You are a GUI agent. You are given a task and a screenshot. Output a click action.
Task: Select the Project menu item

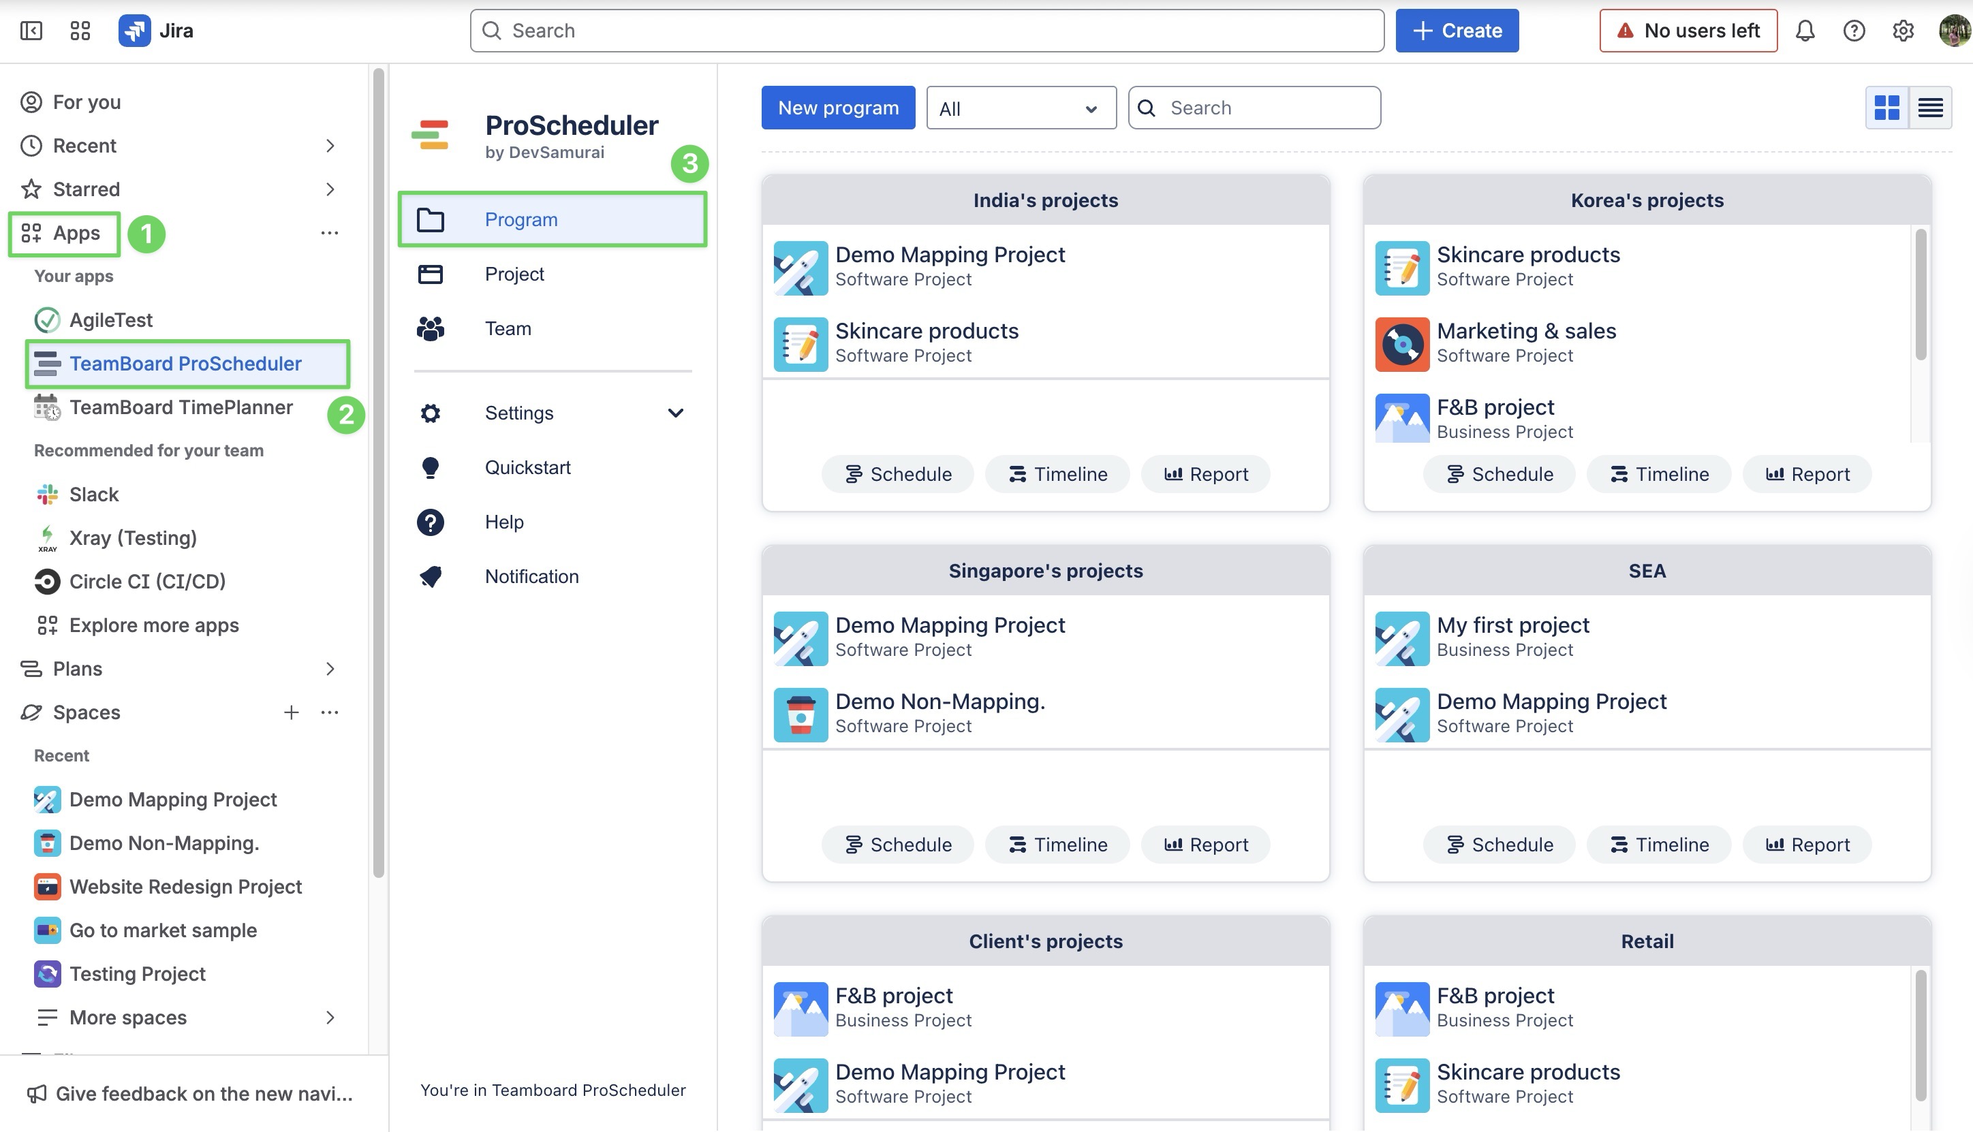click(514, 274)
